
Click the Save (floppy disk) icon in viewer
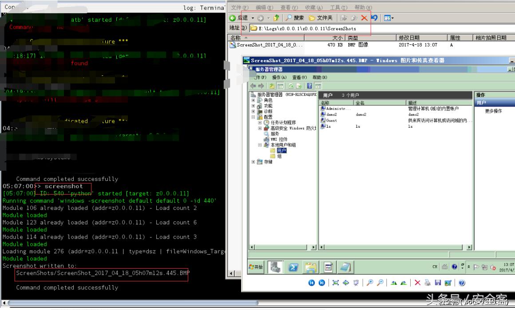tap(438, 283)
